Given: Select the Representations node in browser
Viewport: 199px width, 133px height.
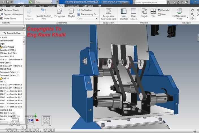Looking at the screenshot, I should coord(7,41).
